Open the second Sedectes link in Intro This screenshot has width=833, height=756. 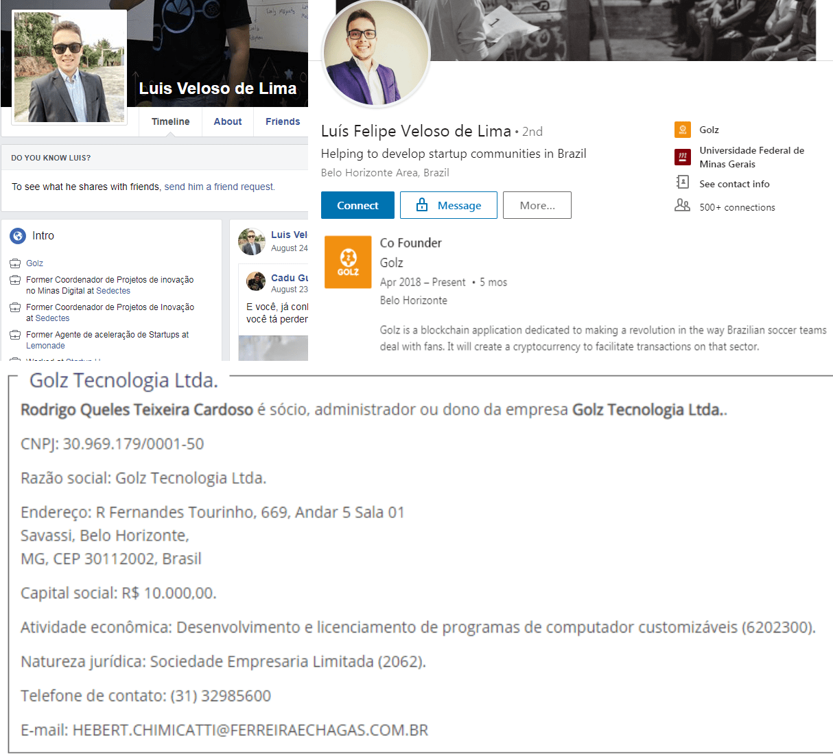point(52,318)
